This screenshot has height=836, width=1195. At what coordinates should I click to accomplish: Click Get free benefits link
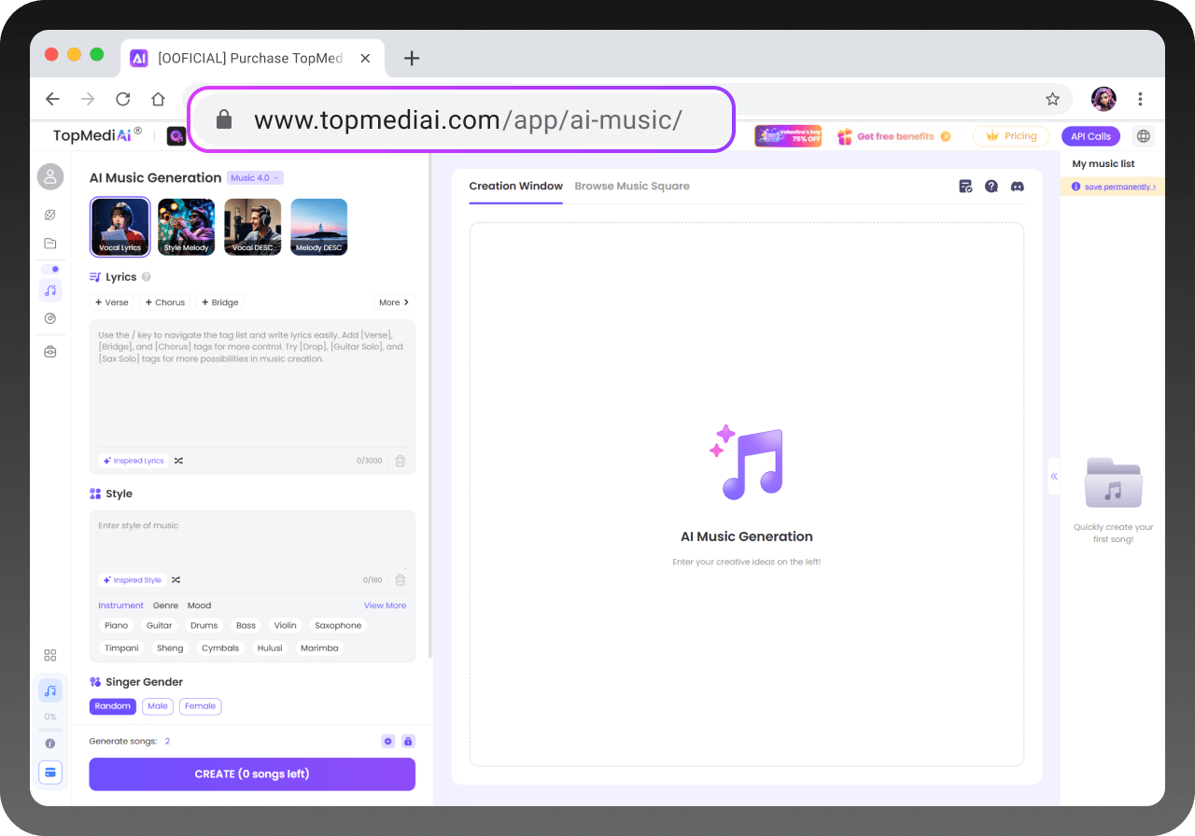click(x=894, y=136)
